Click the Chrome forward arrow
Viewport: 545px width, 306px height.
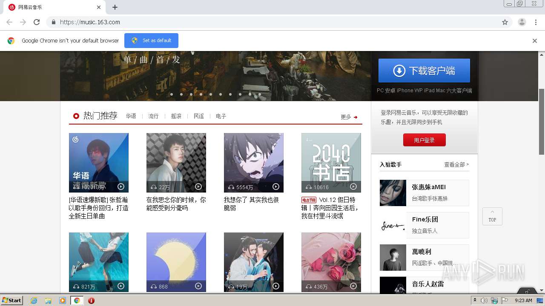(23, 22)
